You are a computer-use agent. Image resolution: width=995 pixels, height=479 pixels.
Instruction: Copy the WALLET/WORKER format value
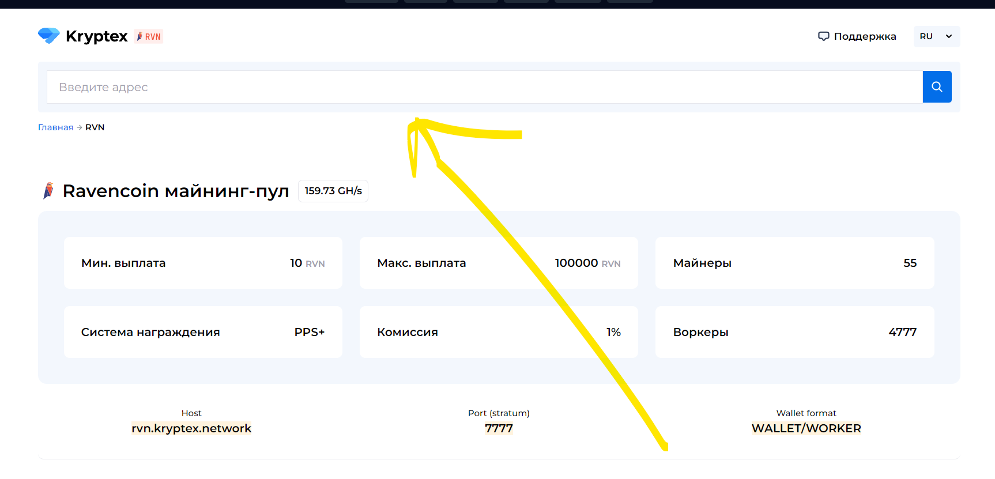pyautogui.click(x=806, y=428)
